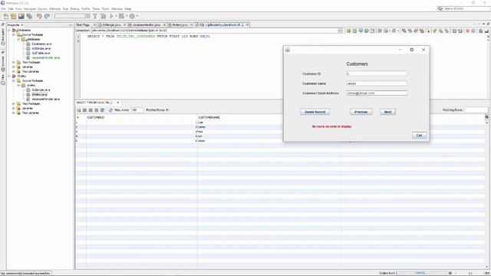Open the Connection combo box dropdown
491x276 pixels.
point(340,31)
